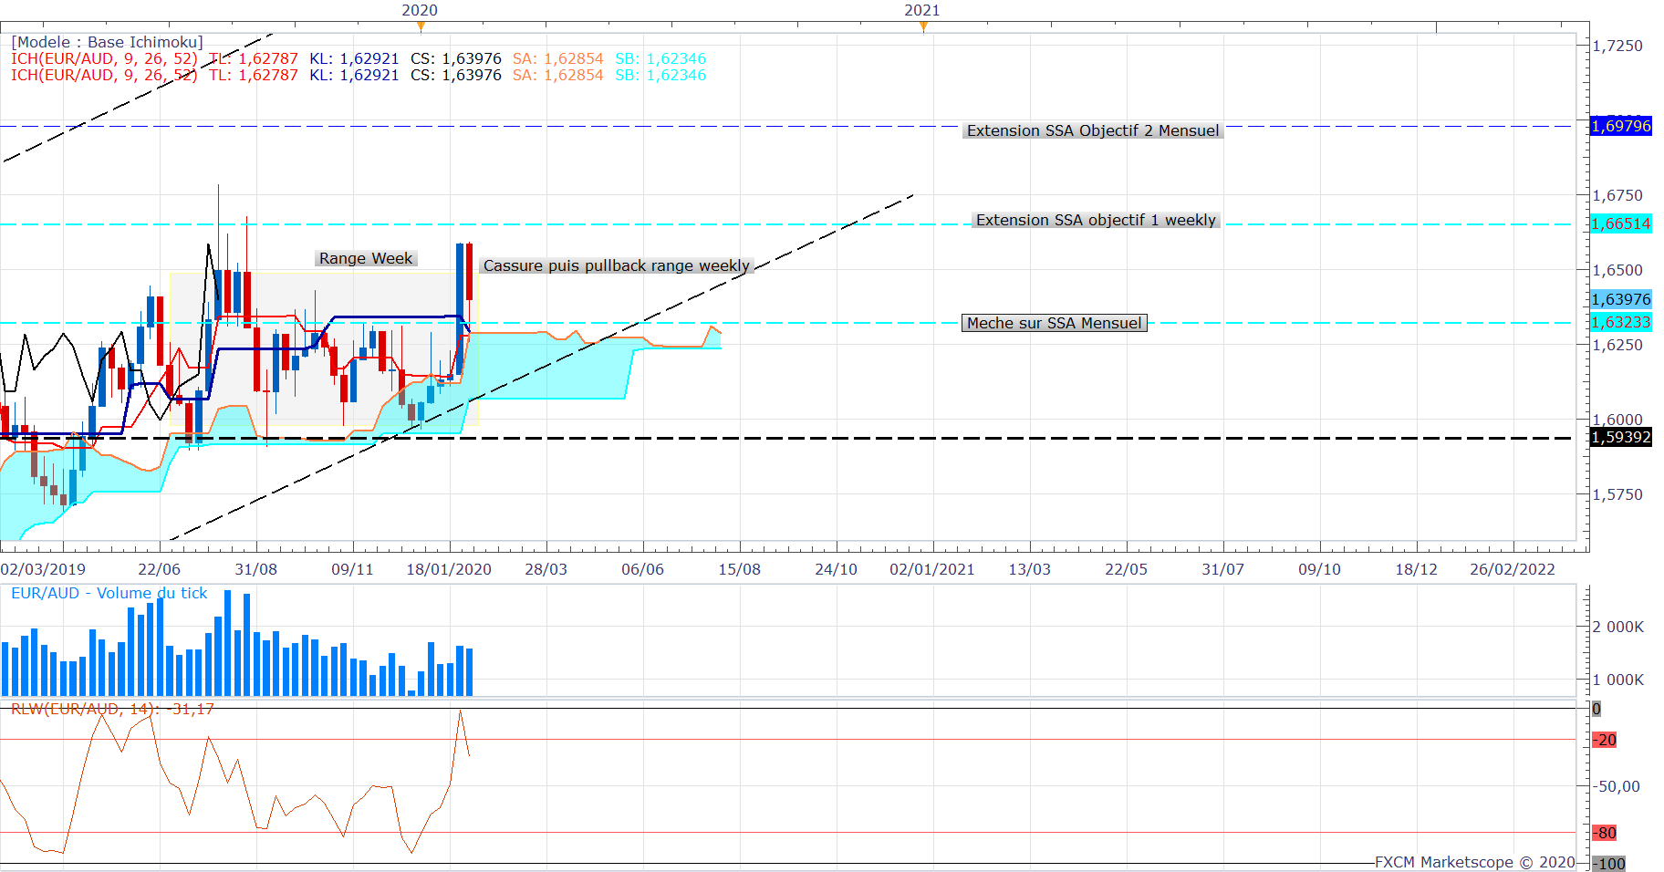Select the Extension SSA objectif 1 weekly label
Image resolution: width=1664 pixels, height=872 pixels.
click(x=1096, y=220)
